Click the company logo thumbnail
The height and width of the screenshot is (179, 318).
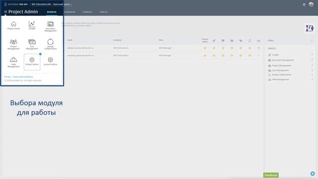[x=310, y=28]
